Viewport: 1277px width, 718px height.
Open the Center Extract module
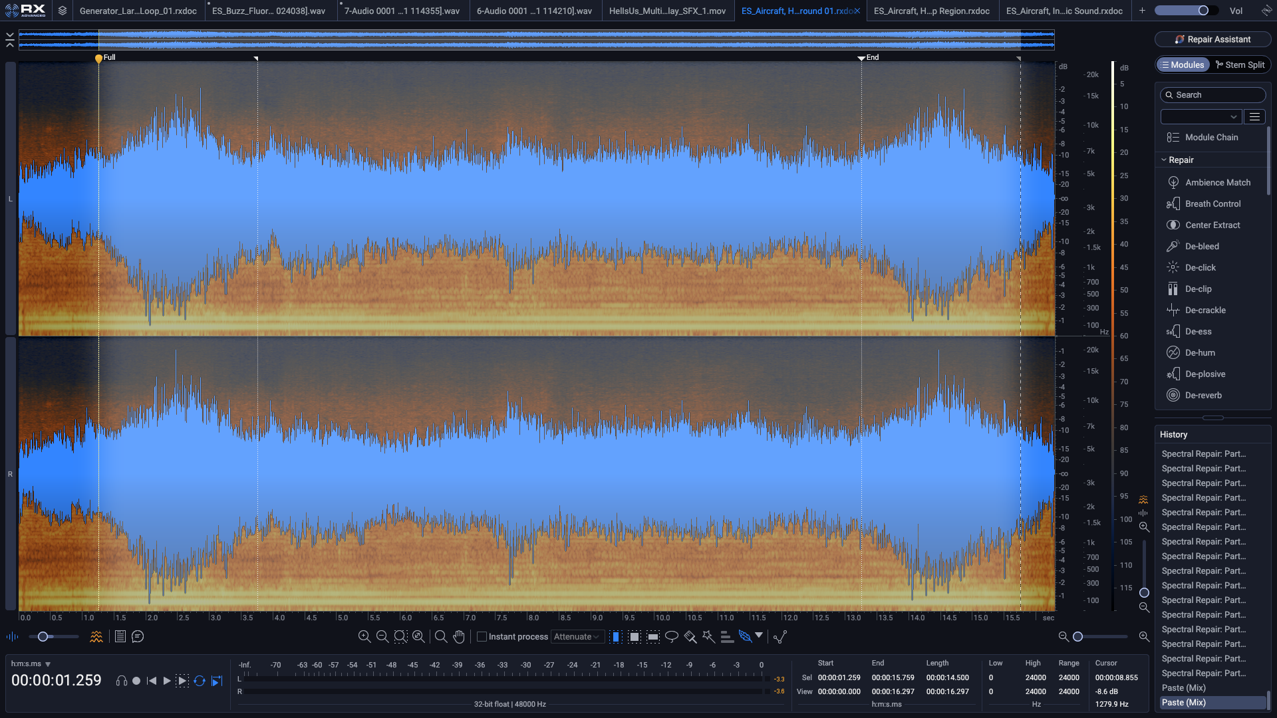pyautogui.click(x=1212, y=225)
